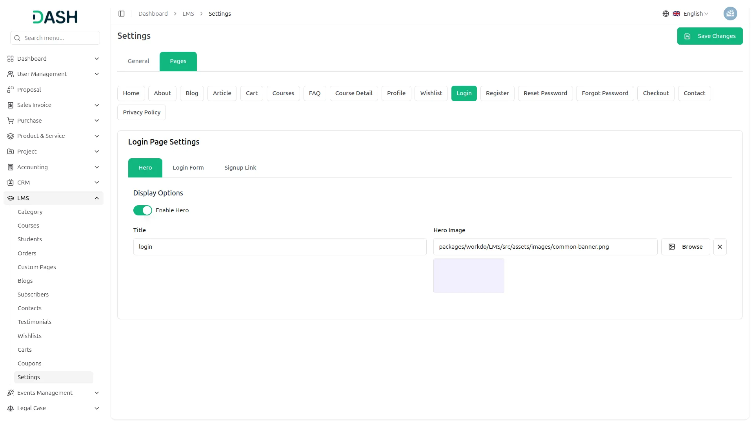Expand the User Management submenu

point(96,74)
